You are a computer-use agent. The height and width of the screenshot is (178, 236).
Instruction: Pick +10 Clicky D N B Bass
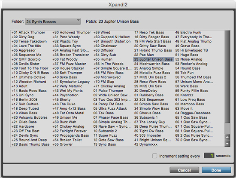pos(30,73)
